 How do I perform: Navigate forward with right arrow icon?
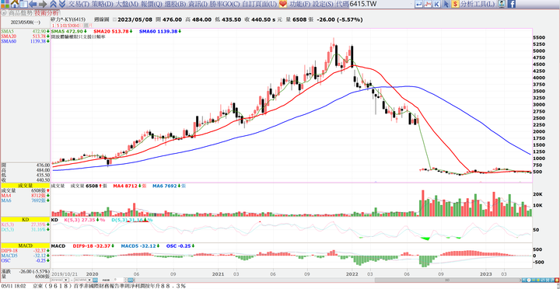(42, 5)
